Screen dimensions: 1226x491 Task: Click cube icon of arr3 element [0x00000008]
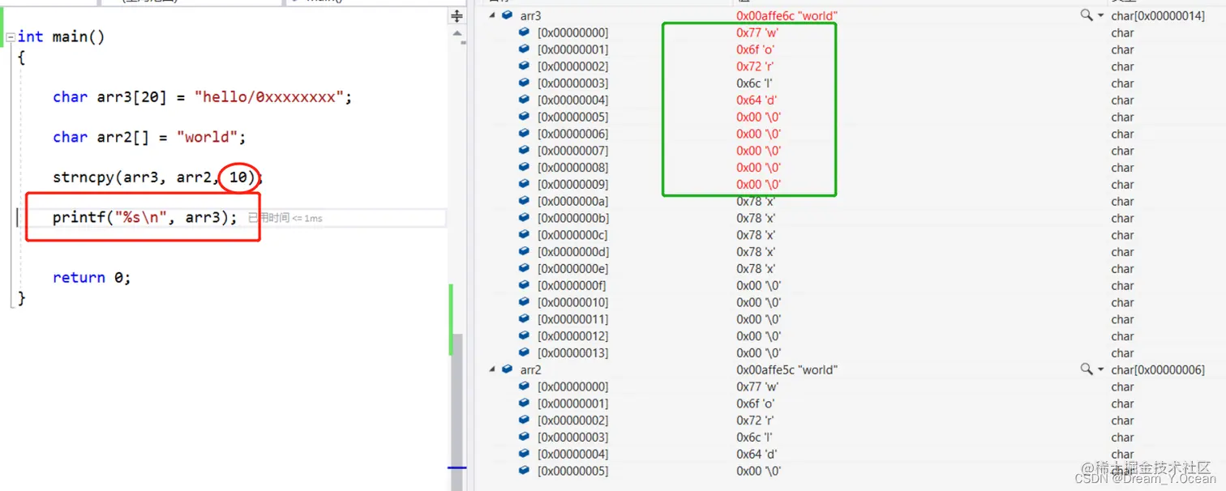click(x=525, y=168)
